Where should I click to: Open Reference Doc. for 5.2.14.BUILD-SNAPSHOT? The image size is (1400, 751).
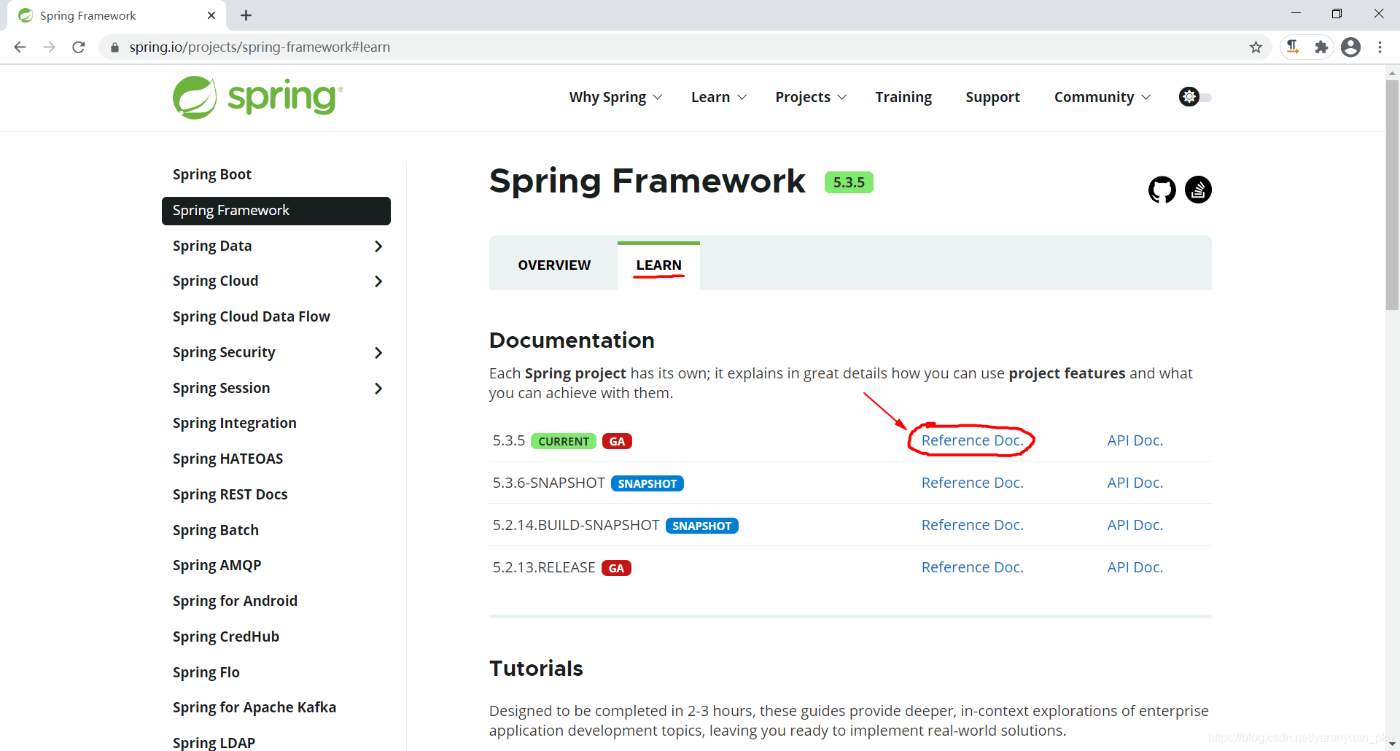pyautogui.click(x=973, y=525)
